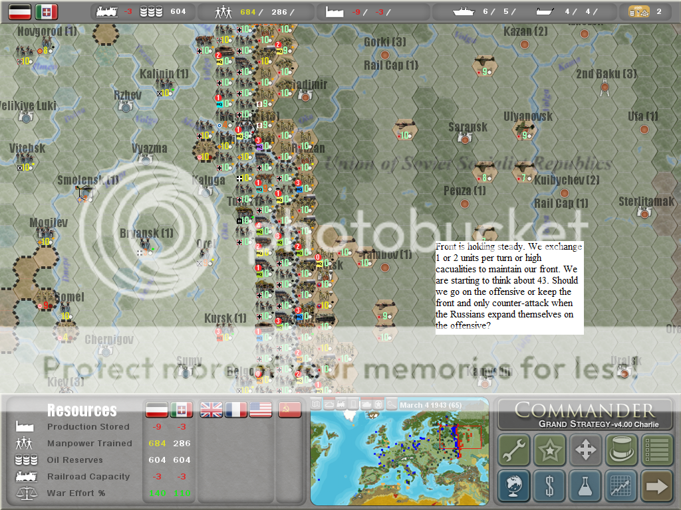The image size is (681, 510).
Task: Toggle the magnifier filter on minimap toolbar
Action: click(x=392, y=404)
